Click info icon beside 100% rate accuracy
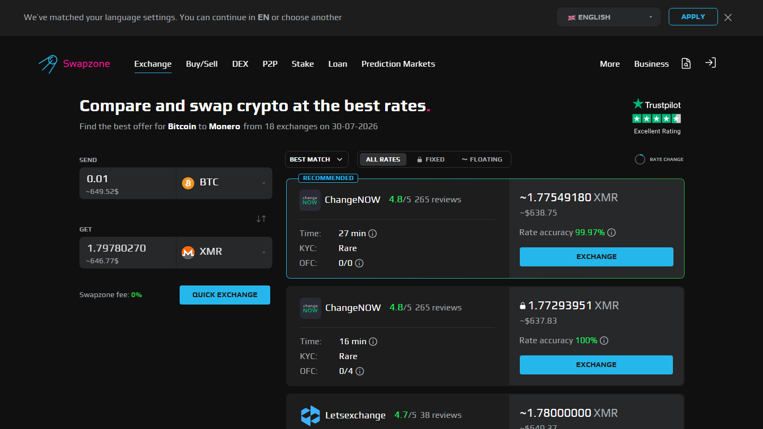Viewport: 763px width, 429px height. (x=604, y=341)
